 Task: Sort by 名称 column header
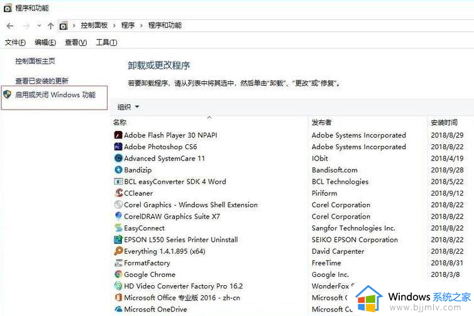[x=119, y=122]
